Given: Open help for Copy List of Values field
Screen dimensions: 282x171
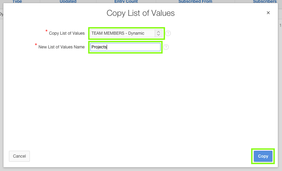Looking at the screenshot, I should [168, 33].
